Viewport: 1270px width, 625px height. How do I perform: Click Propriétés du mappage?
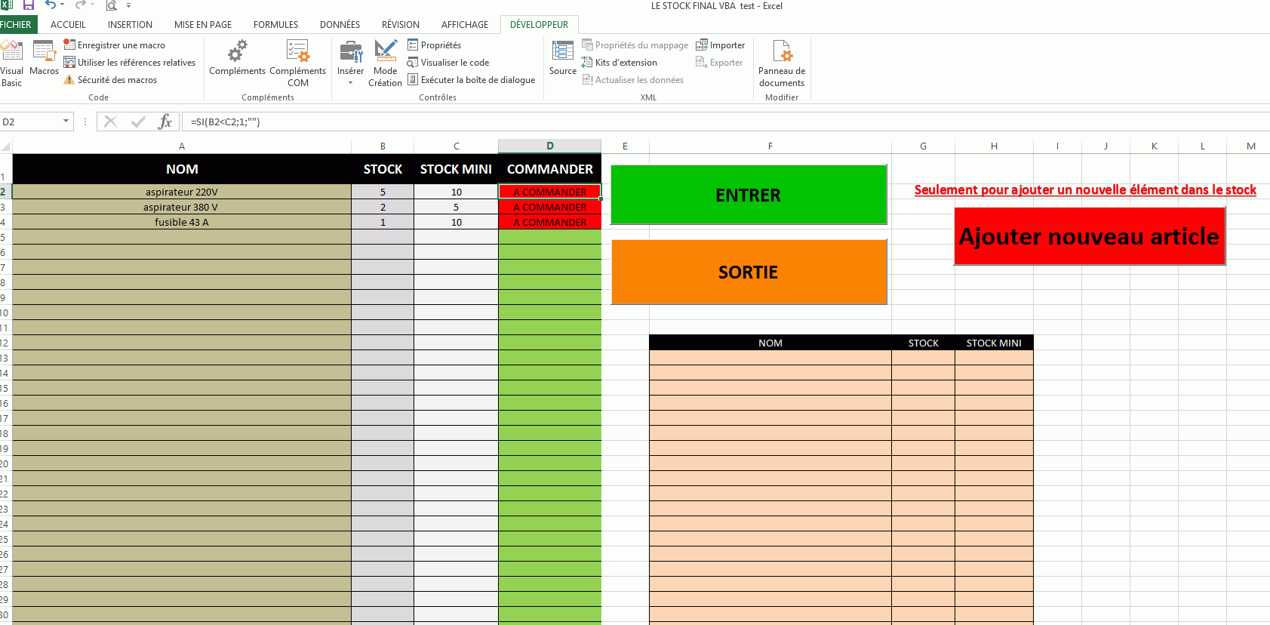pos(635,45)
